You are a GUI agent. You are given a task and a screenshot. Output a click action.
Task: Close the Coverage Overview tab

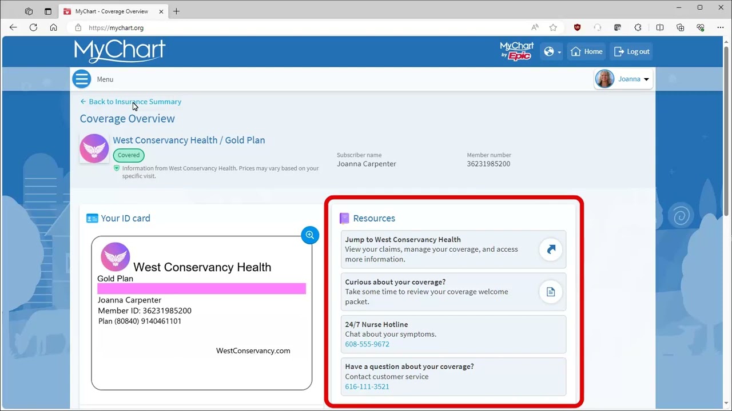[x=161, y=11]
